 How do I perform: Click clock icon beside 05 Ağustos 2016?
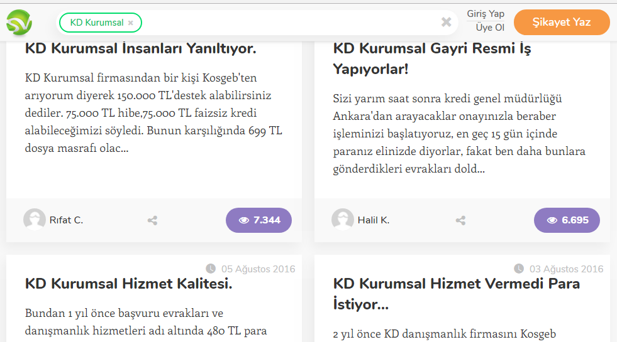(211, 269)
